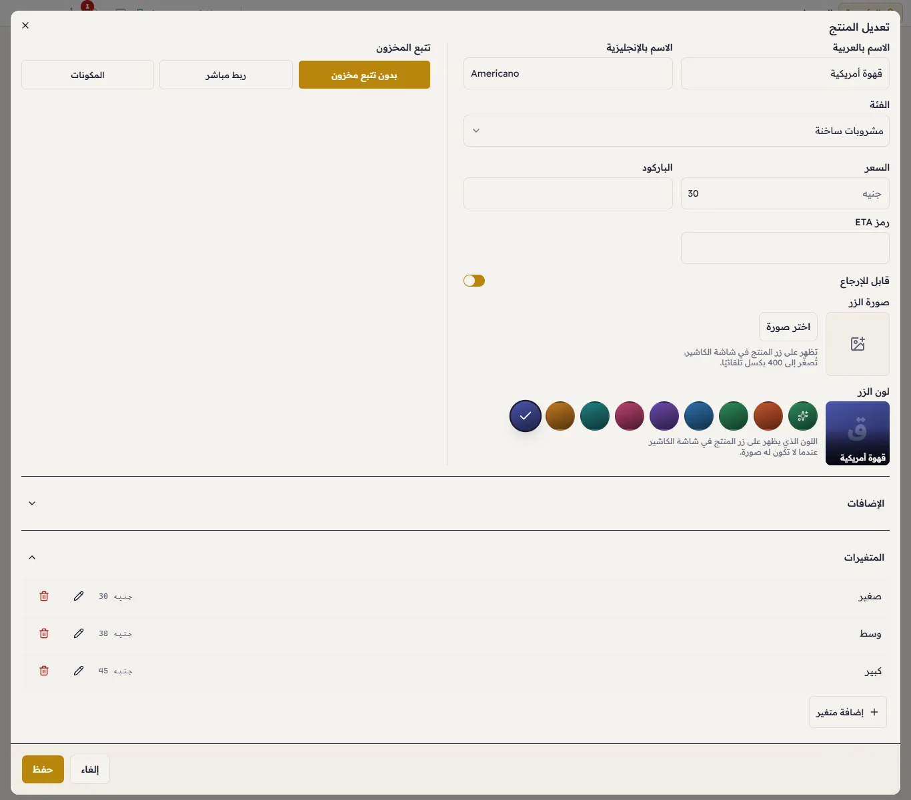
Task: Add a variant with إضافة متغير
Action: tap(848, 712)
